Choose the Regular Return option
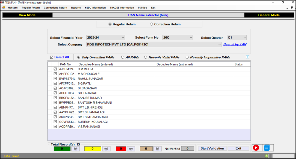Screen dimensions: 296x159 (110, 24)
